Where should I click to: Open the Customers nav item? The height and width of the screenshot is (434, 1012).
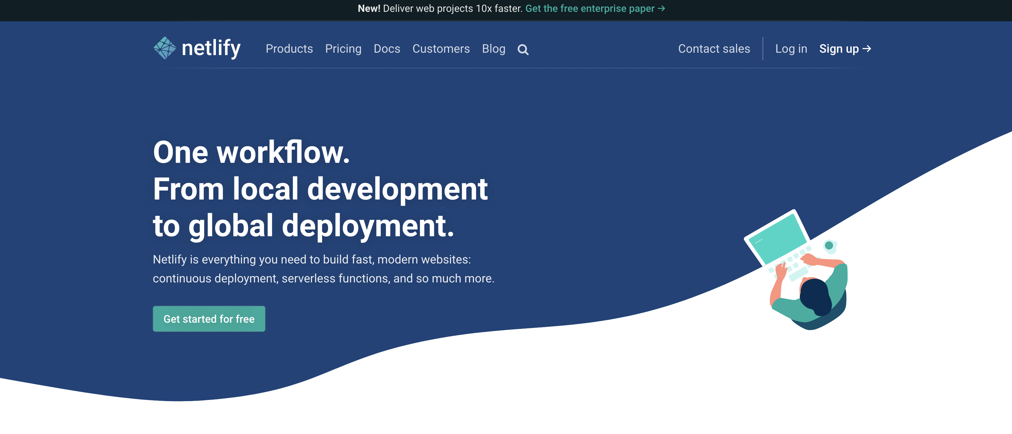click(x=441, y=49)
